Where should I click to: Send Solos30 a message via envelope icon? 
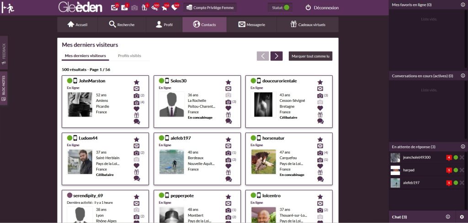click(x=229, y=89)
